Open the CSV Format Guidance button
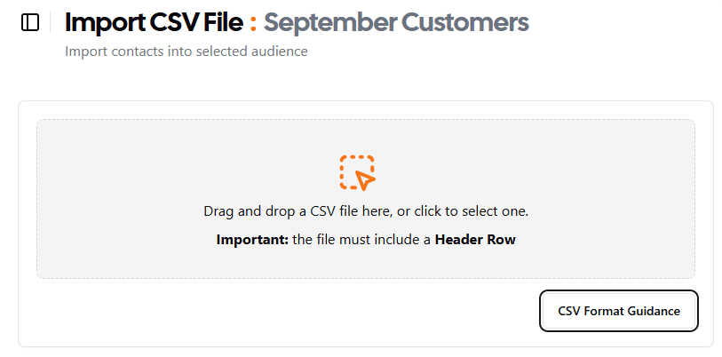The image size is (722, 357). [x=619, y=311]
